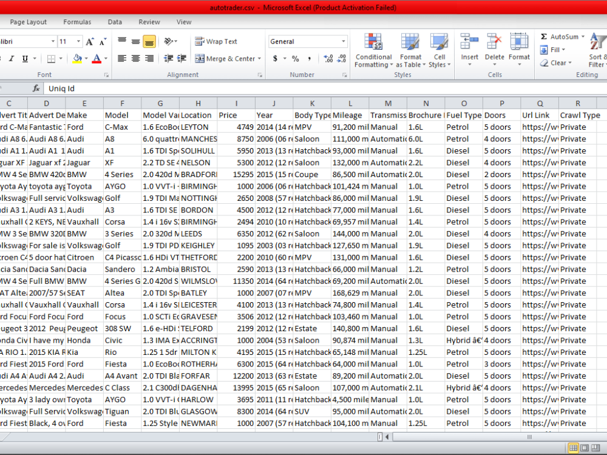The height and width of the screenshot is (455, 607).
Task: Toggle underline formatting
Action: 25,58
